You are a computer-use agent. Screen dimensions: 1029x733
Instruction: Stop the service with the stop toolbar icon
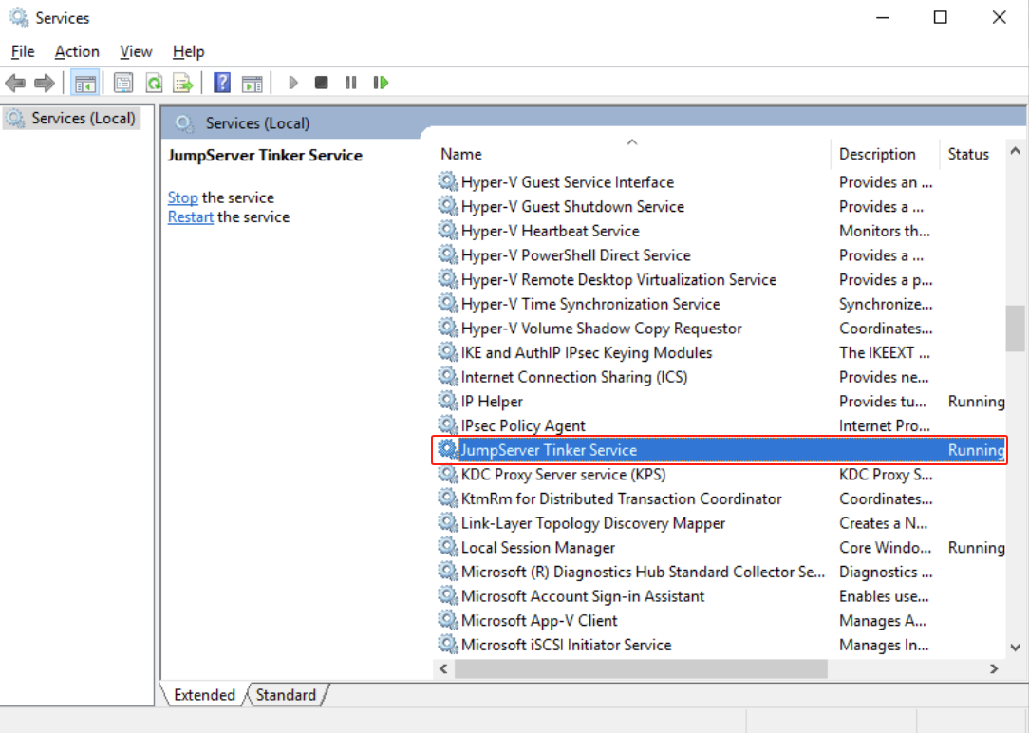click(321, 82)
